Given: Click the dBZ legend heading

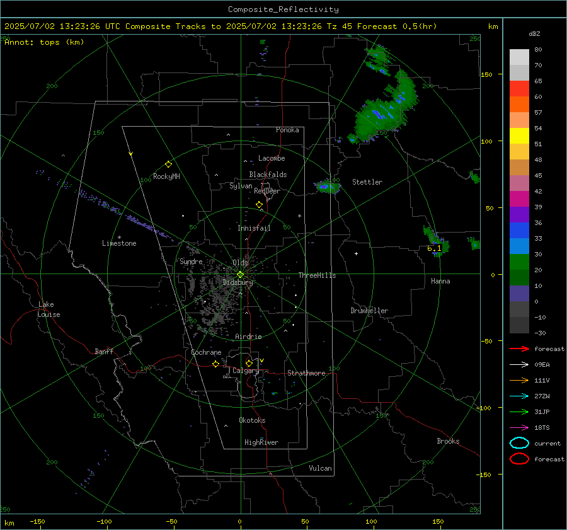Looking at the screenshot, I should [x=534, y=34].
